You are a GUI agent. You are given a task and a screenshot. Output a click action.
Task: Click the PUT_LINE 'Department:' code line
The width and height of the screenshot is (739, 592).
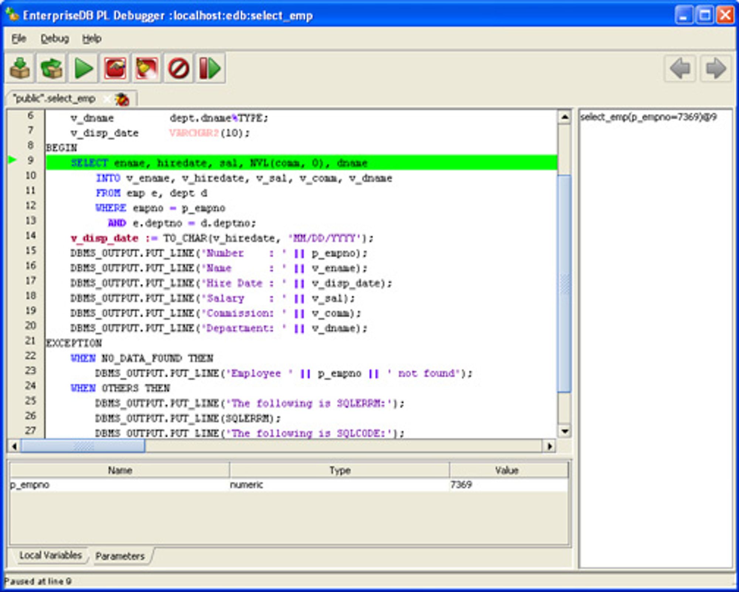coord(219,328)
